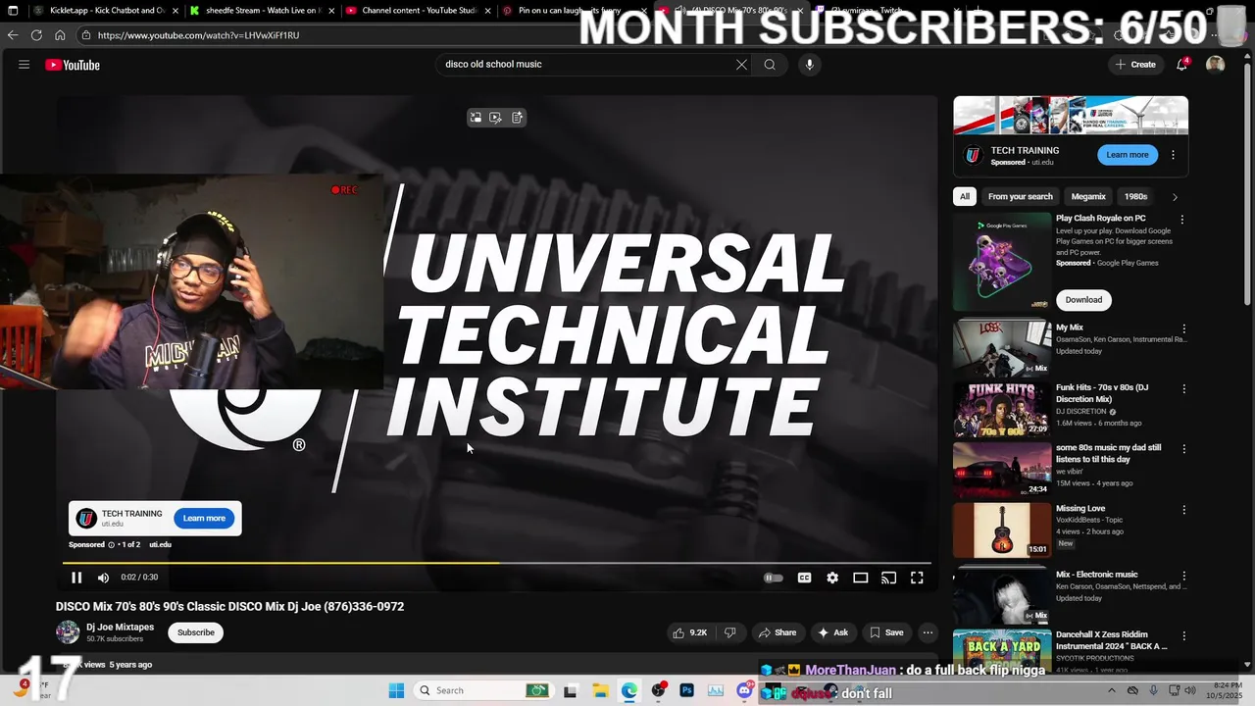1255x706 pixels.
Task: Open player settings gear
Action: [x=832, y=578]
